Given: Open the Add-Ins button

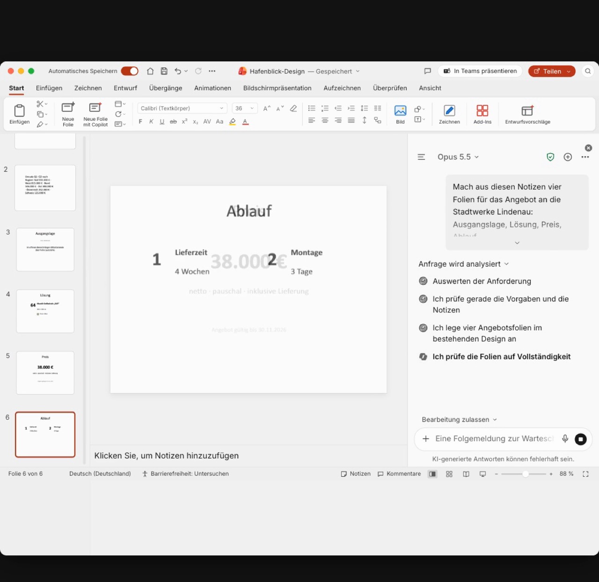Looking at the screenshot, I should (x=482, y=114).
